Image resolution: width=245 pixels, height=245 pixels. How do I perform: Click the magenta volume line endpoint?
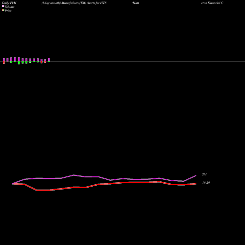click(196, 176)
